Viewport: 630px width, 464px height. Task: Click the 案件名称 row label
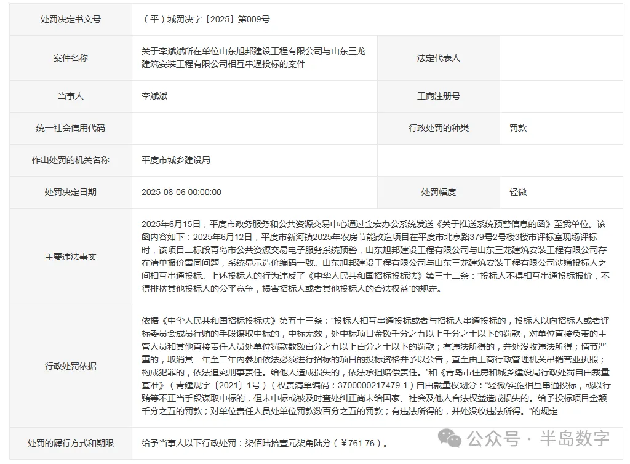tap(70, 58)
